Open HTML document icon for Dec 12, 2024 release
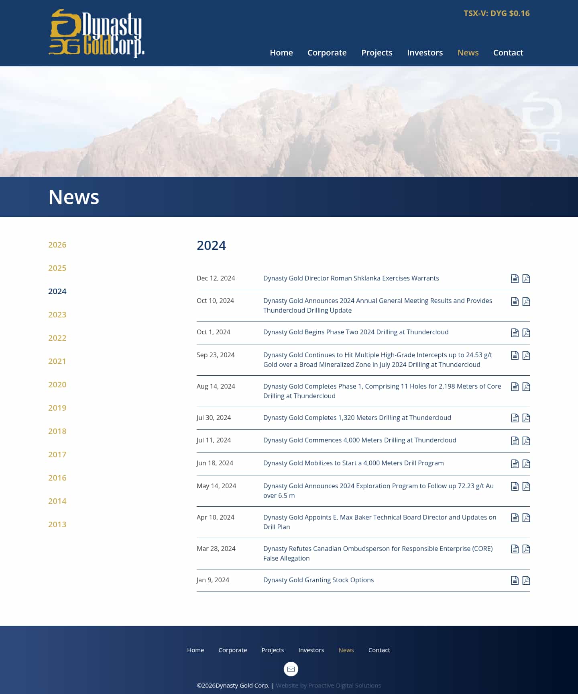 (515, 278)
